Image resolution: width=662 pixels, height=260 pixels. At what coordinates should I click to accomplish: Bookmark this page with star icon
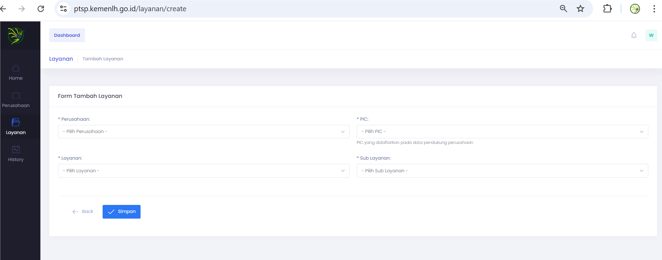pyautogui.click(x=580, y=9)
